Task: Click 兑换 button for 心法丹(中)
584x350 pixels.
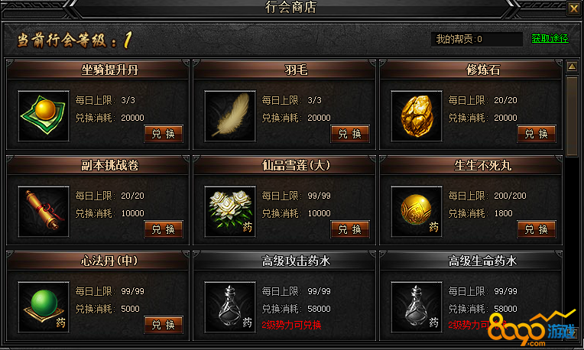Action: click(x=164, y=325)
